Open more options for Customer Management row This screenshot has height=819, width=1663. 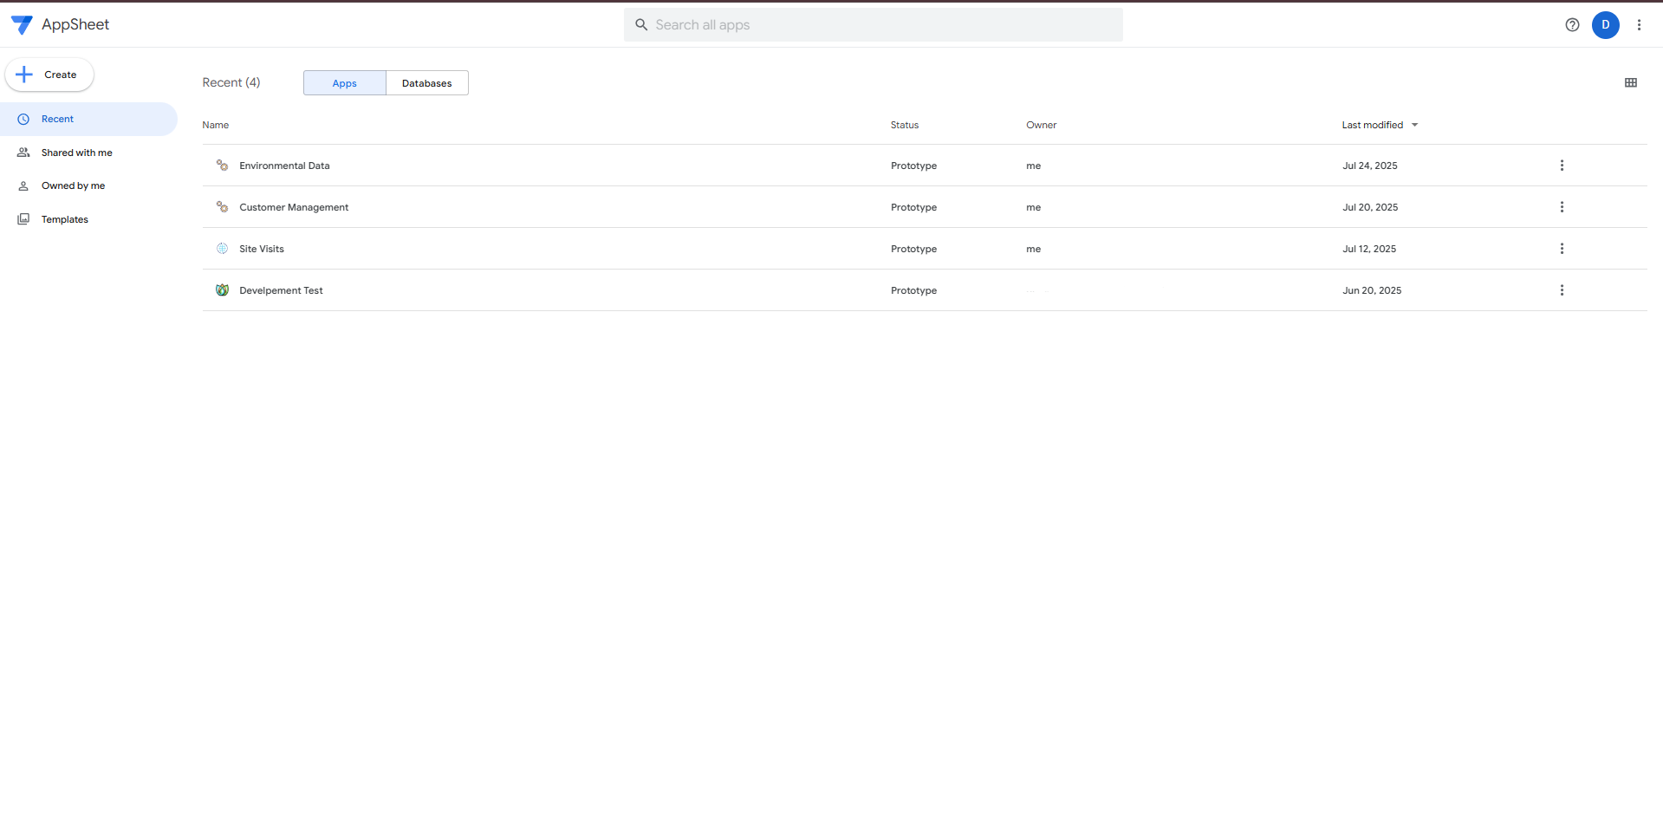(x=1562, y=207)
